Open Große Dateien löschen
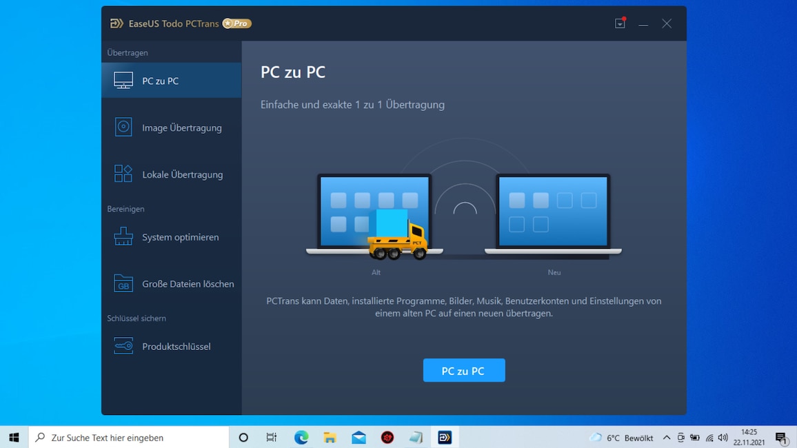The width and height of the screenshot is (797, 448). [174, 283]
